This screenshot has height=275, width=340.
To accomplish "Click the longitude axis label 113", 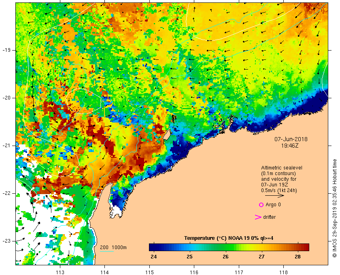I will (x=60, y=273).
